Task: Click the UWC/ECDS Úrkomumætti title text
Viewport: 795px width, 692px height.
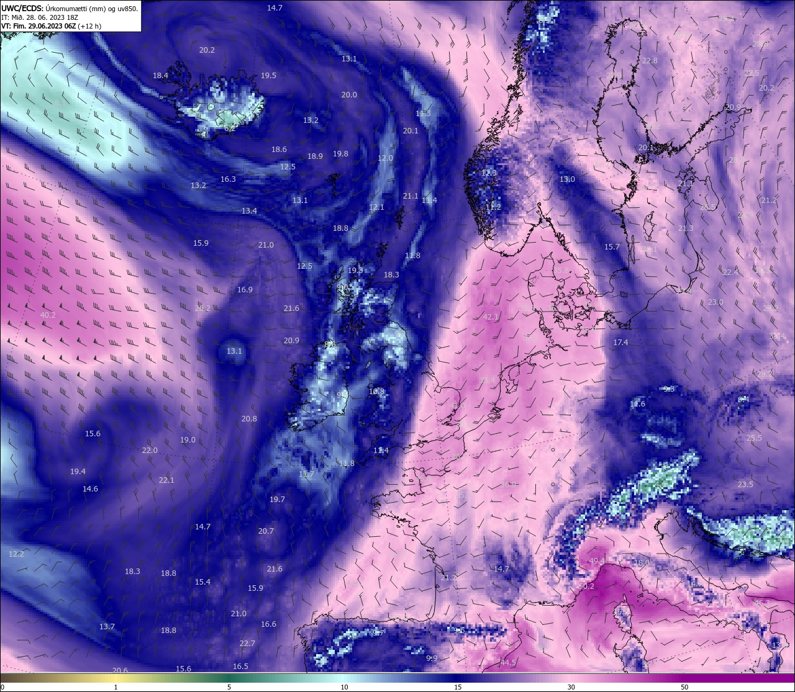Action: coord(70,8)
